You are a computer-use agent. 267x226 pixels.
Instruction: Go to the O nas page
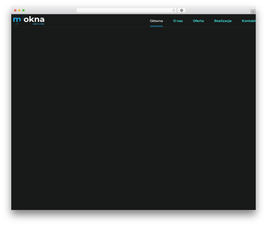coord(178,21)
